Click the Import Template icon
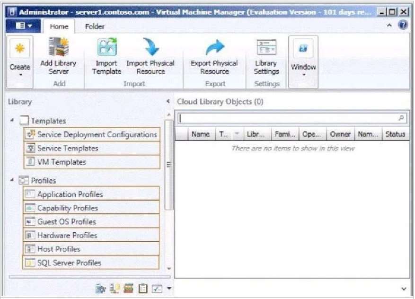The height and width of the screenshot is (299, 415). coord(107,47)
